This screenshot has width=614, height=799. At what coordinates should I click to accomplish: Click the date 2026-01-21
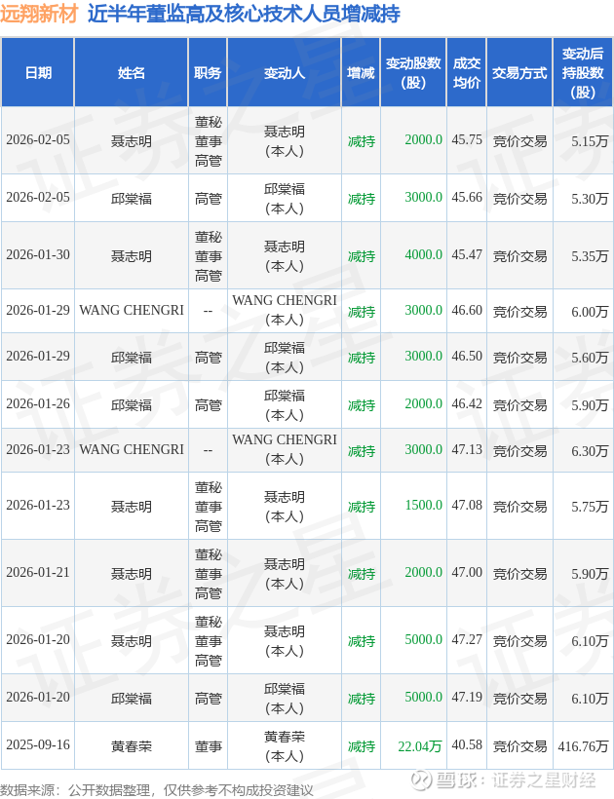point(38,573)
